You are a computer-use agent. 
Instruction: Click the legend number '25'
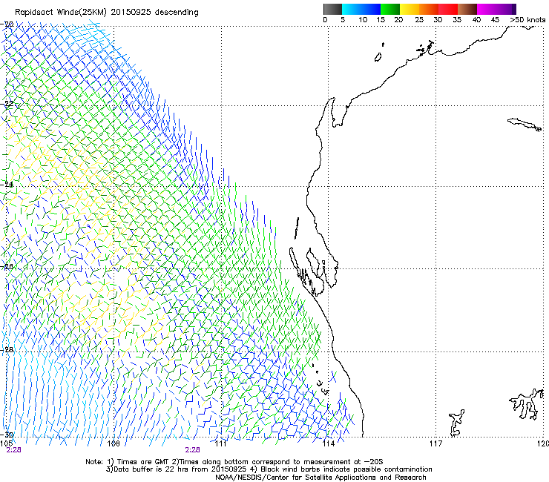point(419,20)
